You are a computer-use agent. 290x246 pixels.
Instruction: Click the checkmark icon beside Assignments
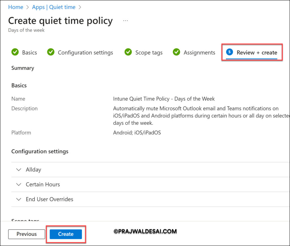(x=176, y=52)
